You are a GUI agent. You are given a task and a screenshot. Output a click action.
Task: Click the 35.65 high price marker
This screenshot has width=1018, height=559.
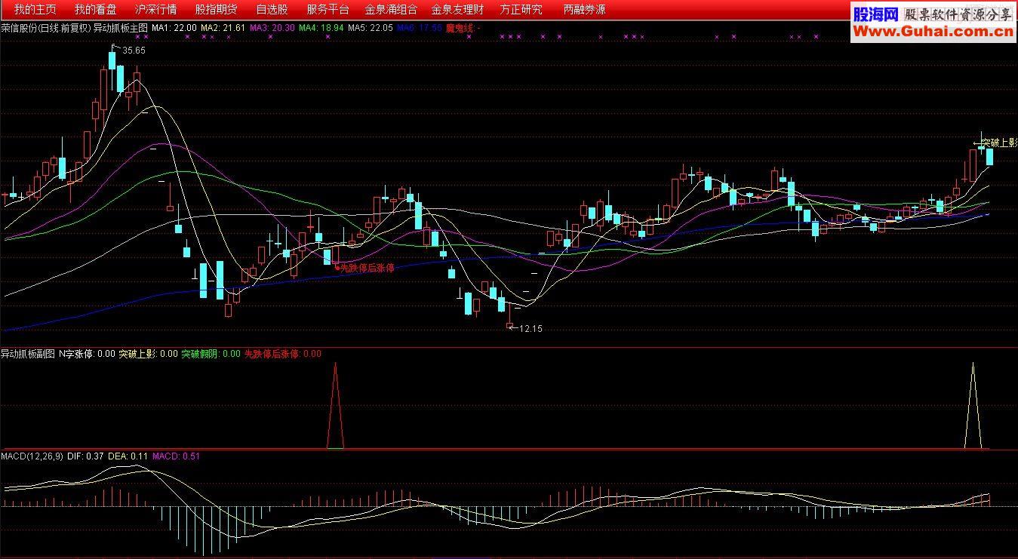(134, 51)
